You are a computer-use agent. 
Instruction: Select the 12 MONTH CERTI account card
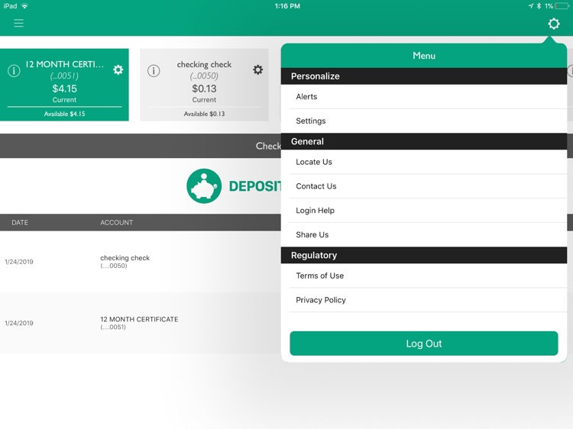(64, 85)
